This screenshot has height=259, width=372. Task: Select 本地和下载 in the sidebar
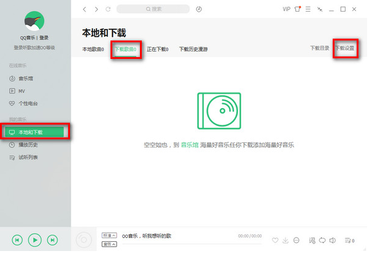point(35,132)
